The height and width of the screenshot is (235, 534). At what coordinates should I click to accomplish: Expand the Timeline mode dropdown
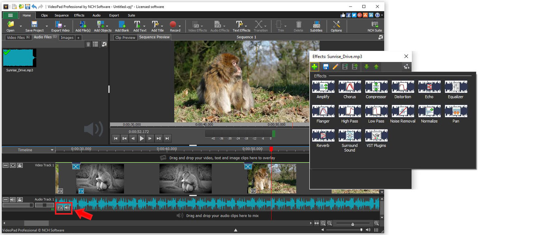(52, 150)
